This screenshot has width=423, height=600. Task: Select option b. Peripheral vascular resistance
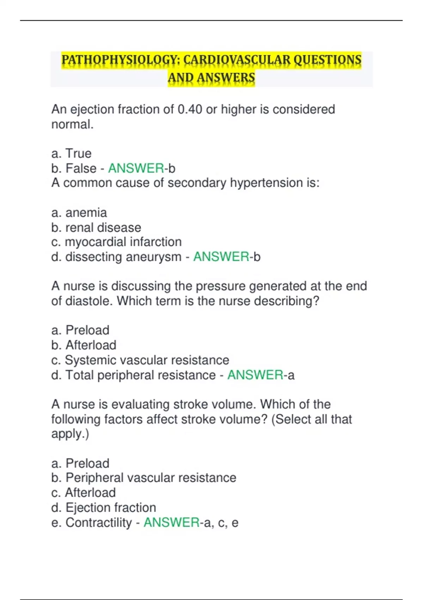coord(144,478)
